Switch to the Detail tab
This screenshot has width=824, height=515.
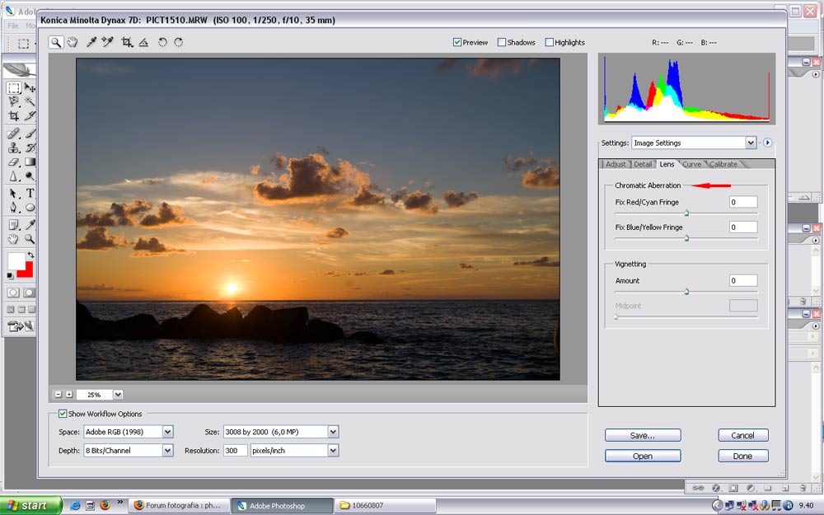click(643, 164)
